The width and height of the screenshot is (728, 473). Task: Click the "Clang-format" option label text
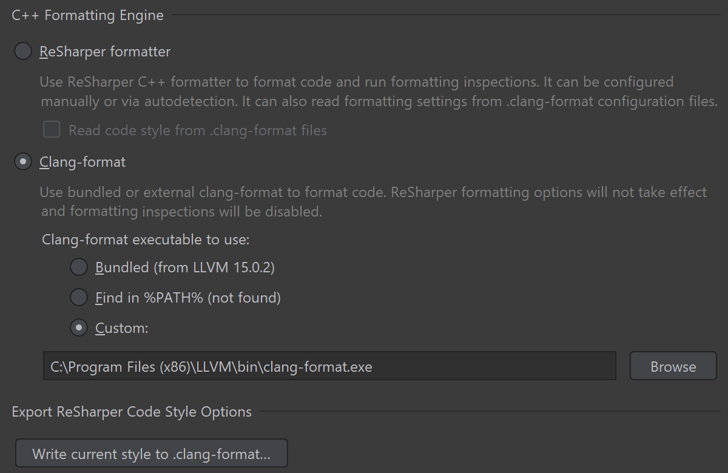point(83,162)
